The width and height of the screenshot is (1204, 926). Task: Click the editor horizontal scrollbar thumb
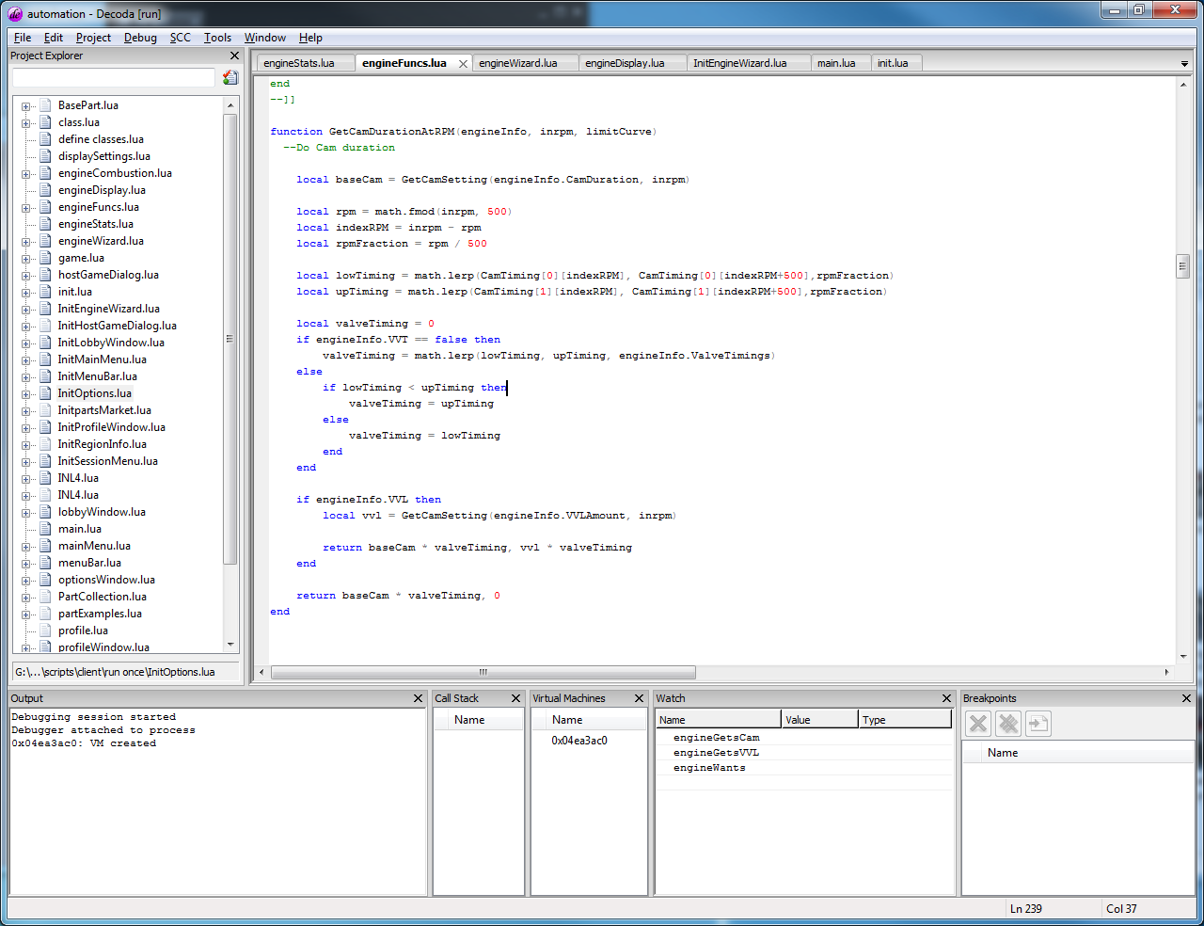(x=483, y=672)
